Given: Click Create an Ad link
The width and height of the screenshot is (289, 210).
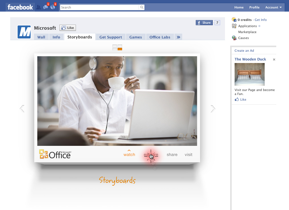Looking at the screenshot, I should tap(244, 51).
